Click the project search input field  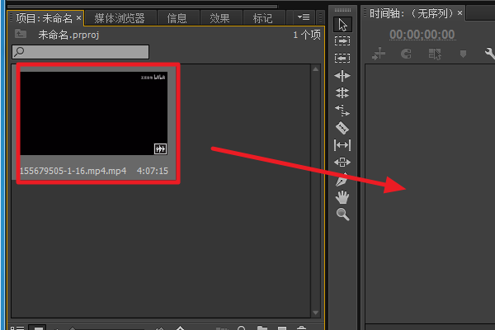(x=81, y=52)
